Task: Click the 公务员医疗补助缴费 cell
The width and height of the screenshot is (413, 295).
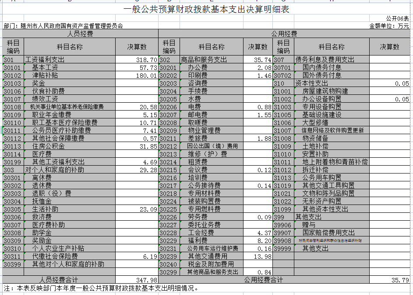Action: point(70,130)
